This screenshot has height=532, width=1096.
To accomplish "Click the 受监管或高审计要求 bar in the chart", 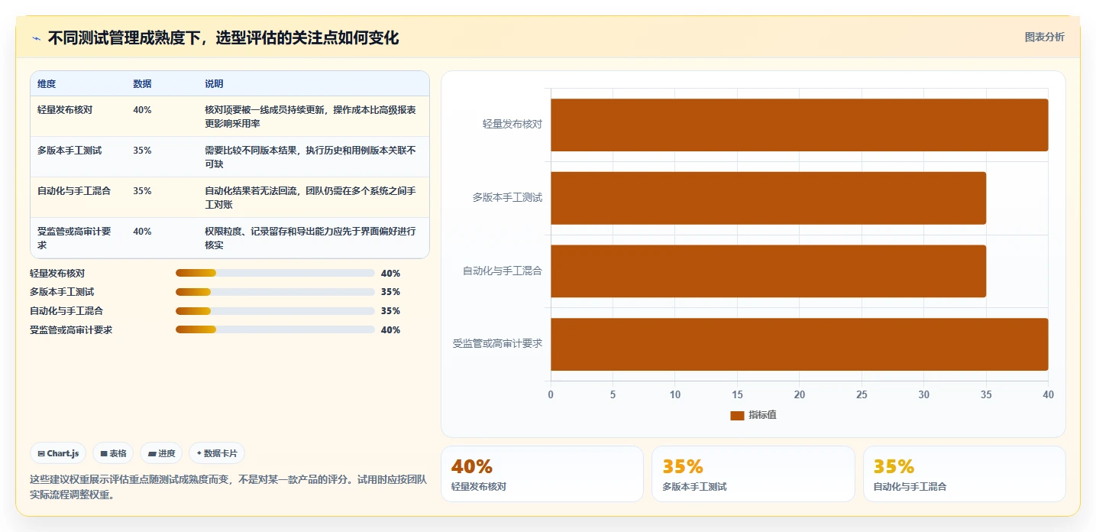I will (x=799, y=344).
